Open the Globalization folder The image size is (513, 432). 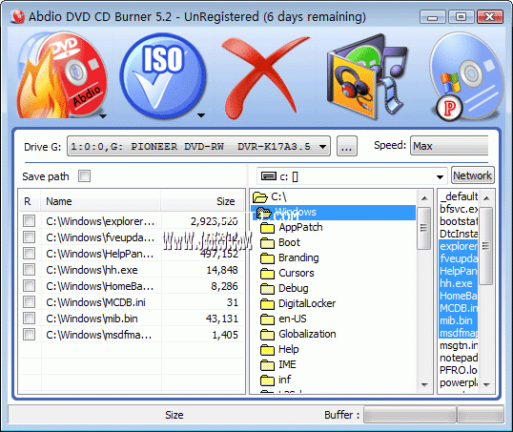click(x=298, y=334)
